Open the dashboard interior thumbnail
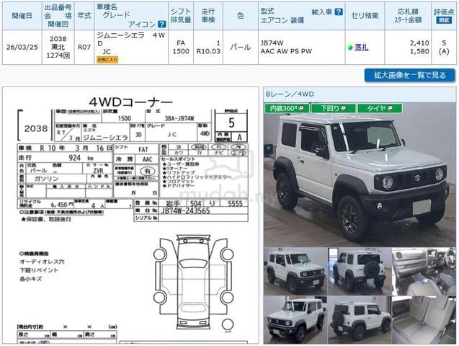 click(x=424, y=271)
